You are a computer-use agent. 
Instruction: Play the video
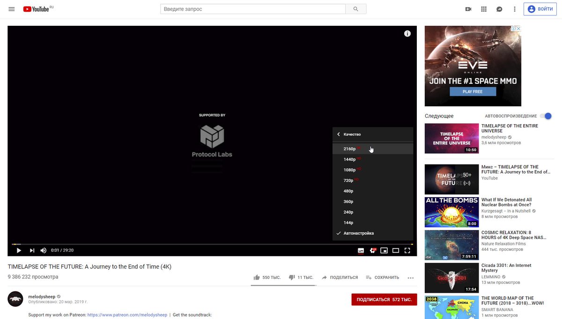coord(19,250)
